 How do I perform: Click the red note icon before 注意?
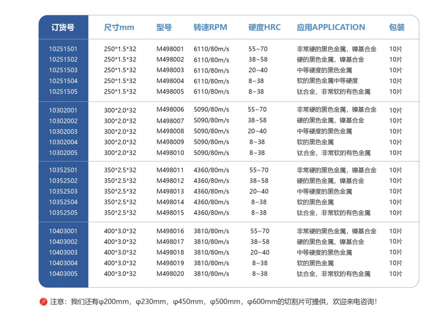tap(43, 302)
